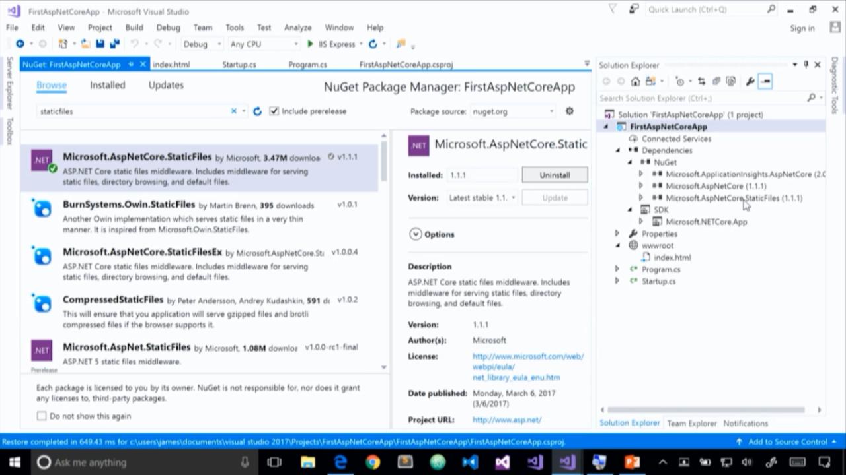Collapse the Dependencies tree node
Image resolution: width=846 pixels, height=475 pixels.
tap(617, 150)
